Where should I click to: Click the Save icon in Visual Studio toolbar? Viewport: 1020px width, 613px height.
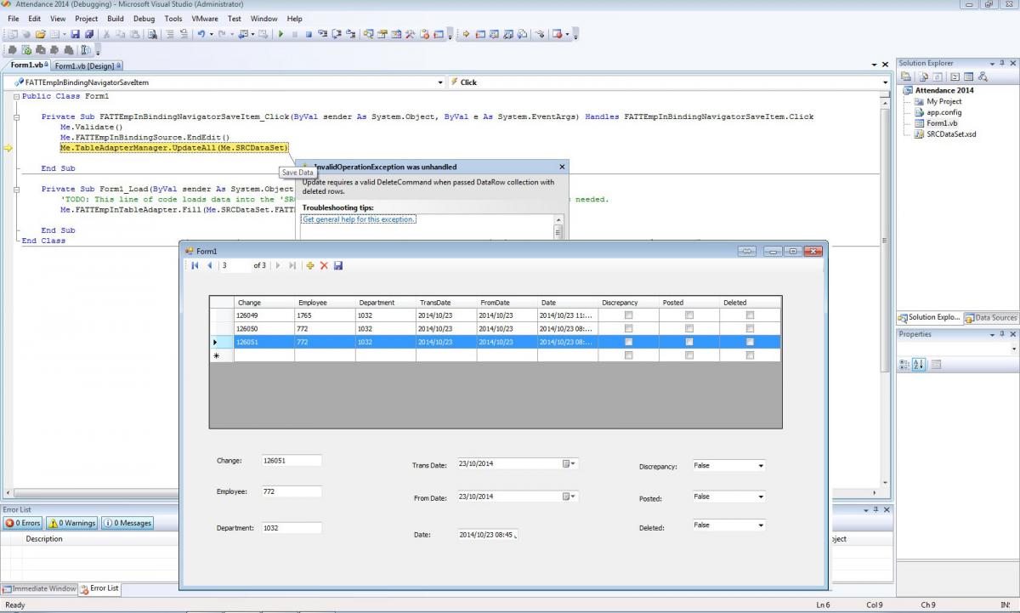click(76, 34)
